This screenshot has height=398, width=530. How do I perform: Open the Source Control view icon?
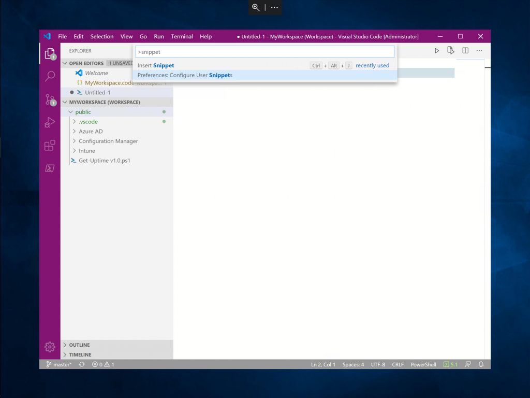[x=50, y=100]
